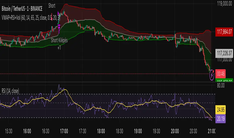Click the 19:00 time axis label
234x138 pixels.
[138, 131]
